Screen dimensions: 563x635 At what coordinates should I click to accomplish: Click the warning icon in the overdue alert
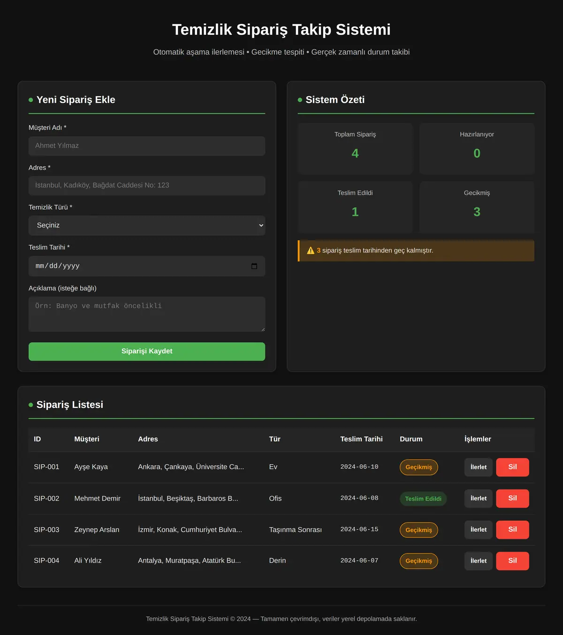click(x=311, y=251)
